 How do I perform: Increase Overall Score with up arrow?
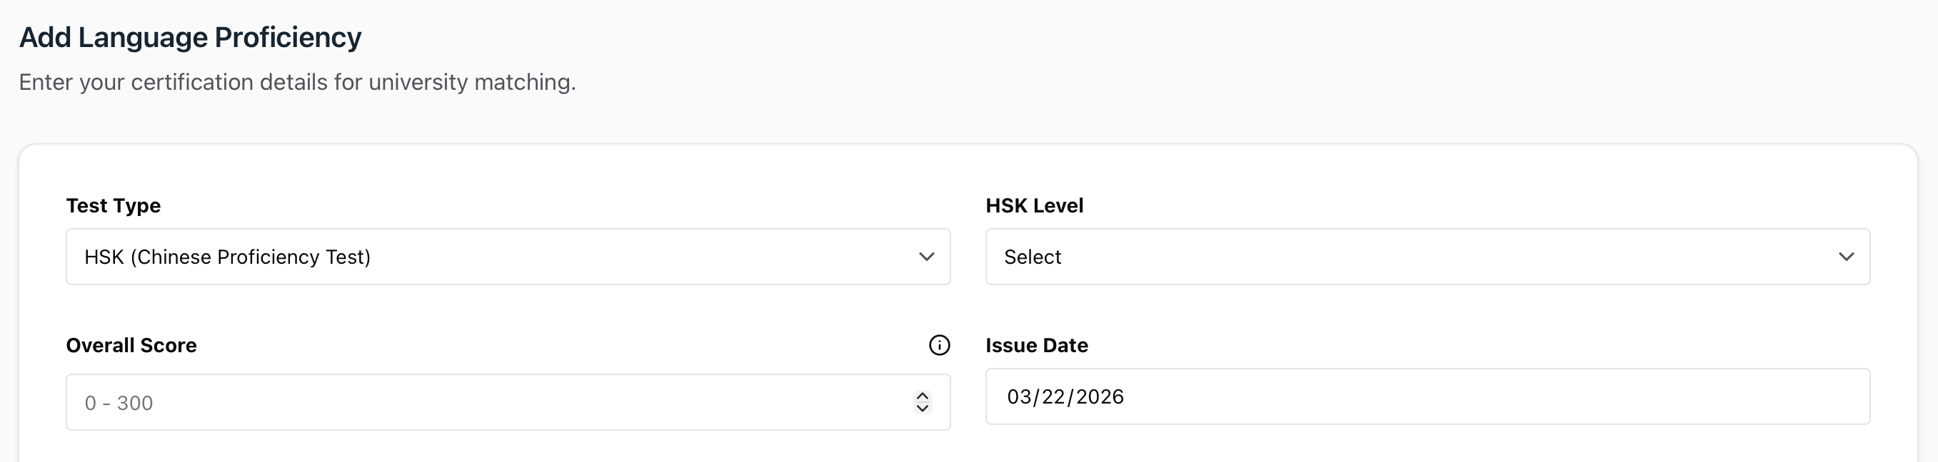[923, 396]
